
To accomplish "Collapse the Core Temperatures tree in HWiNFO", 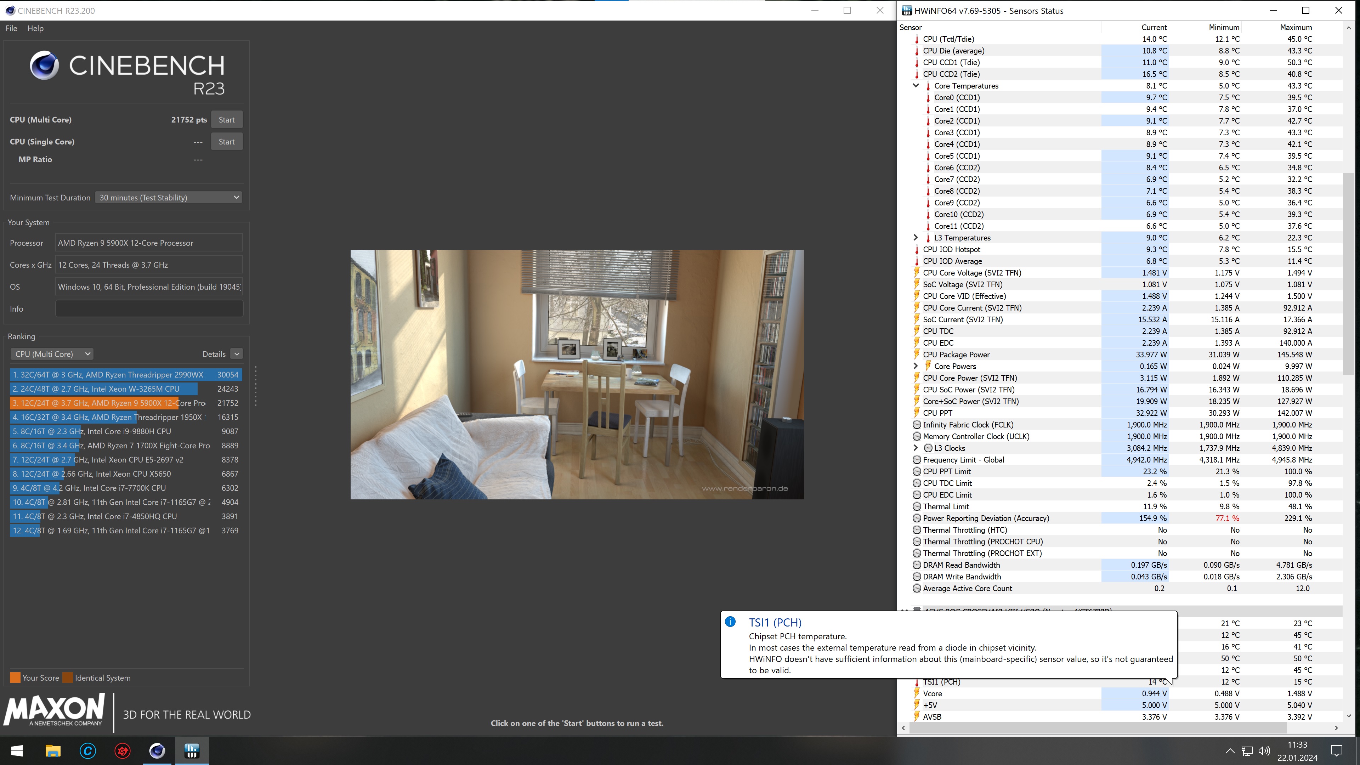I will click(916, 85).
